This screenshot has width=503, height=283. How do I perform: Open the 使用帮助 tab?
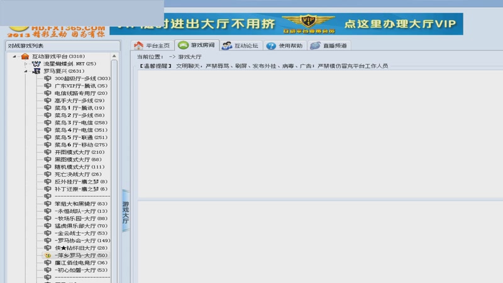(x=285, y=45)
